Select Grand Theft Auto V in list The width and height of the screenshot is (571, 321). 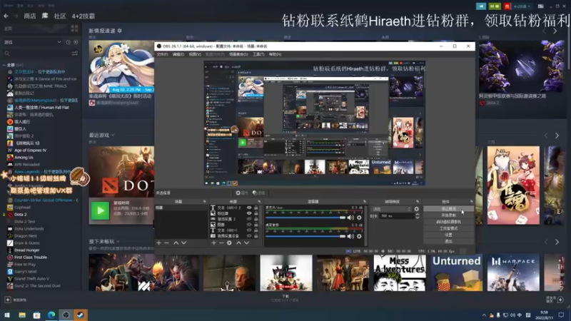[31, 278]
